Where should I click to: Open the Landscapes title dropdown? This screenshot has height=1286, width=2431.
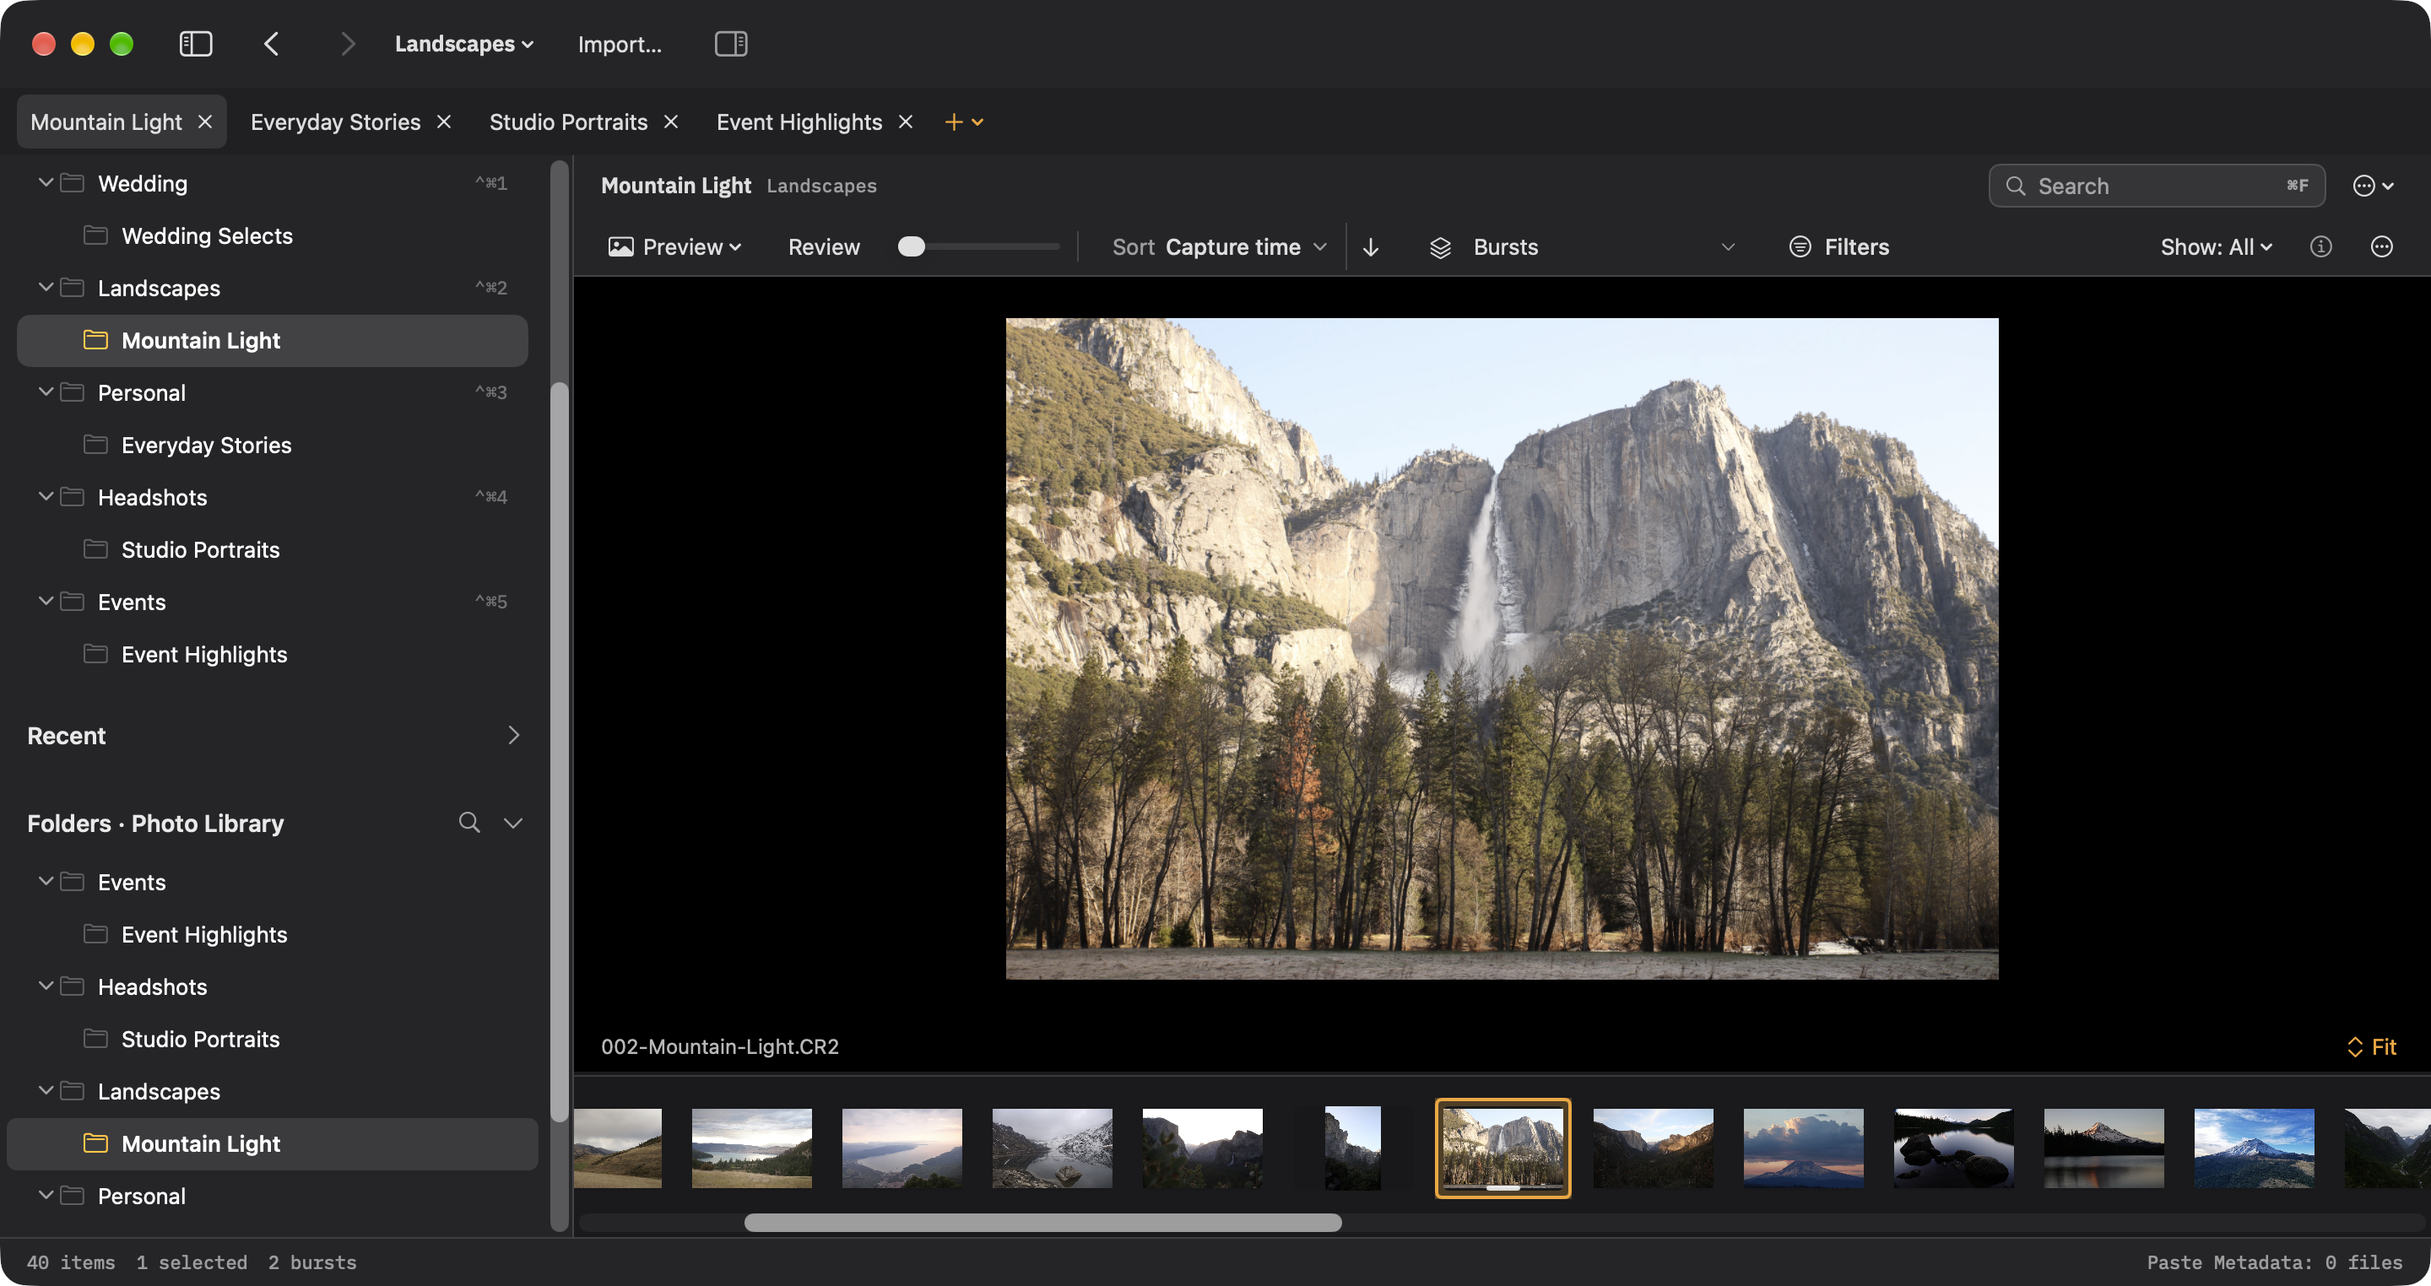pos(464,45)
